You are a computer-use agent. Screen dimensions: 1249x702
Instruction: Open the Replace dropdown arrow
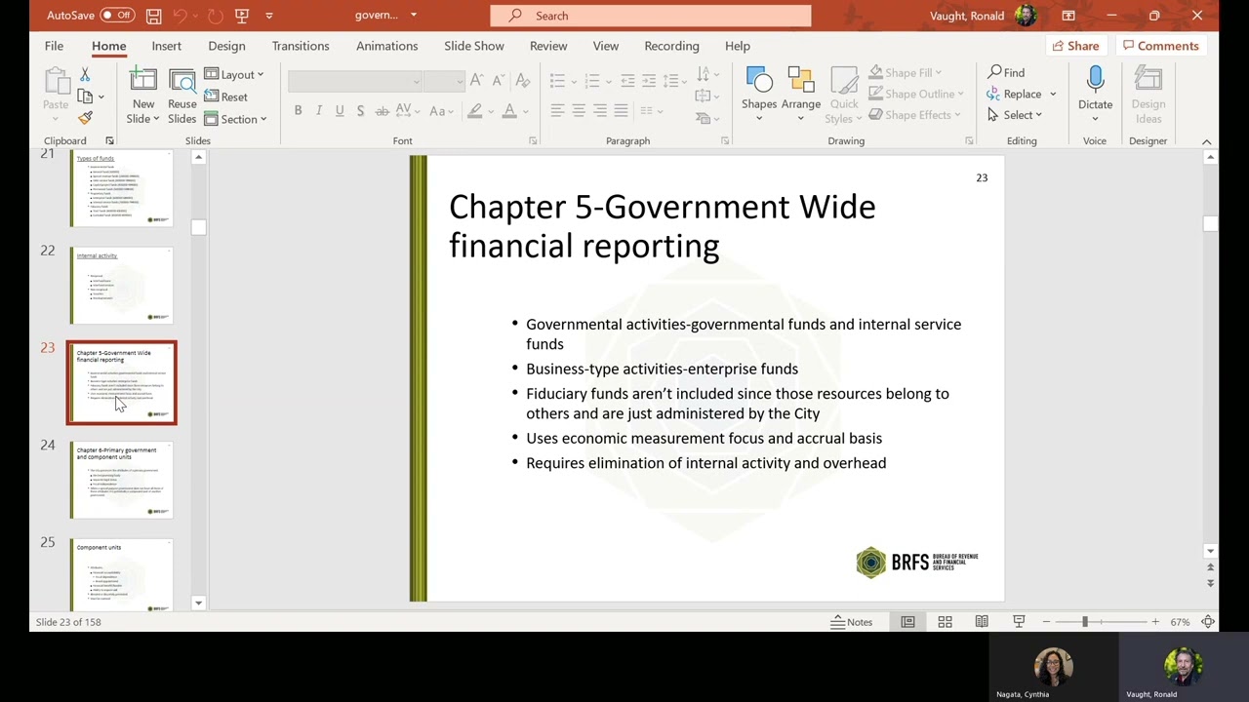pyautogui.click(x=1053, y=94)
